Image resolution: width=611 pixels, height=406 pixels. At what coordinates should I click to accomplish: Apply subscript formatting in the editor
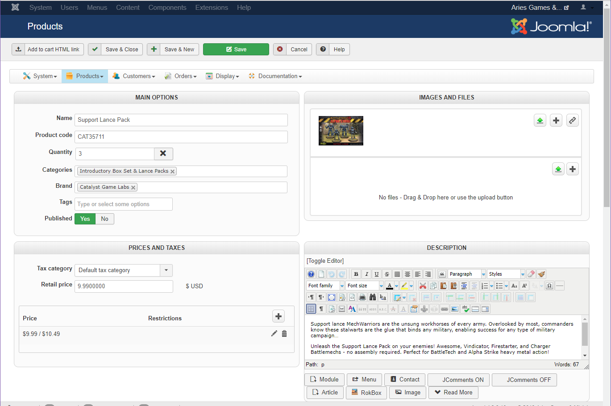[x=514, y=286]
